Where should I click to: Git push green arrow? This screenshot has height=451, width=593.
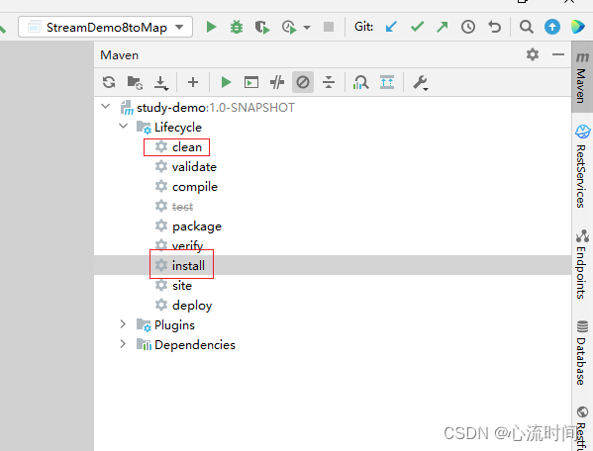click(443, 27)
